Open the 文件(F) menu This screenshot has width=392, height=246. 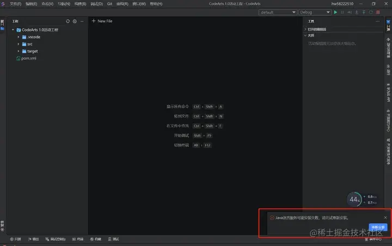point(15,4)
